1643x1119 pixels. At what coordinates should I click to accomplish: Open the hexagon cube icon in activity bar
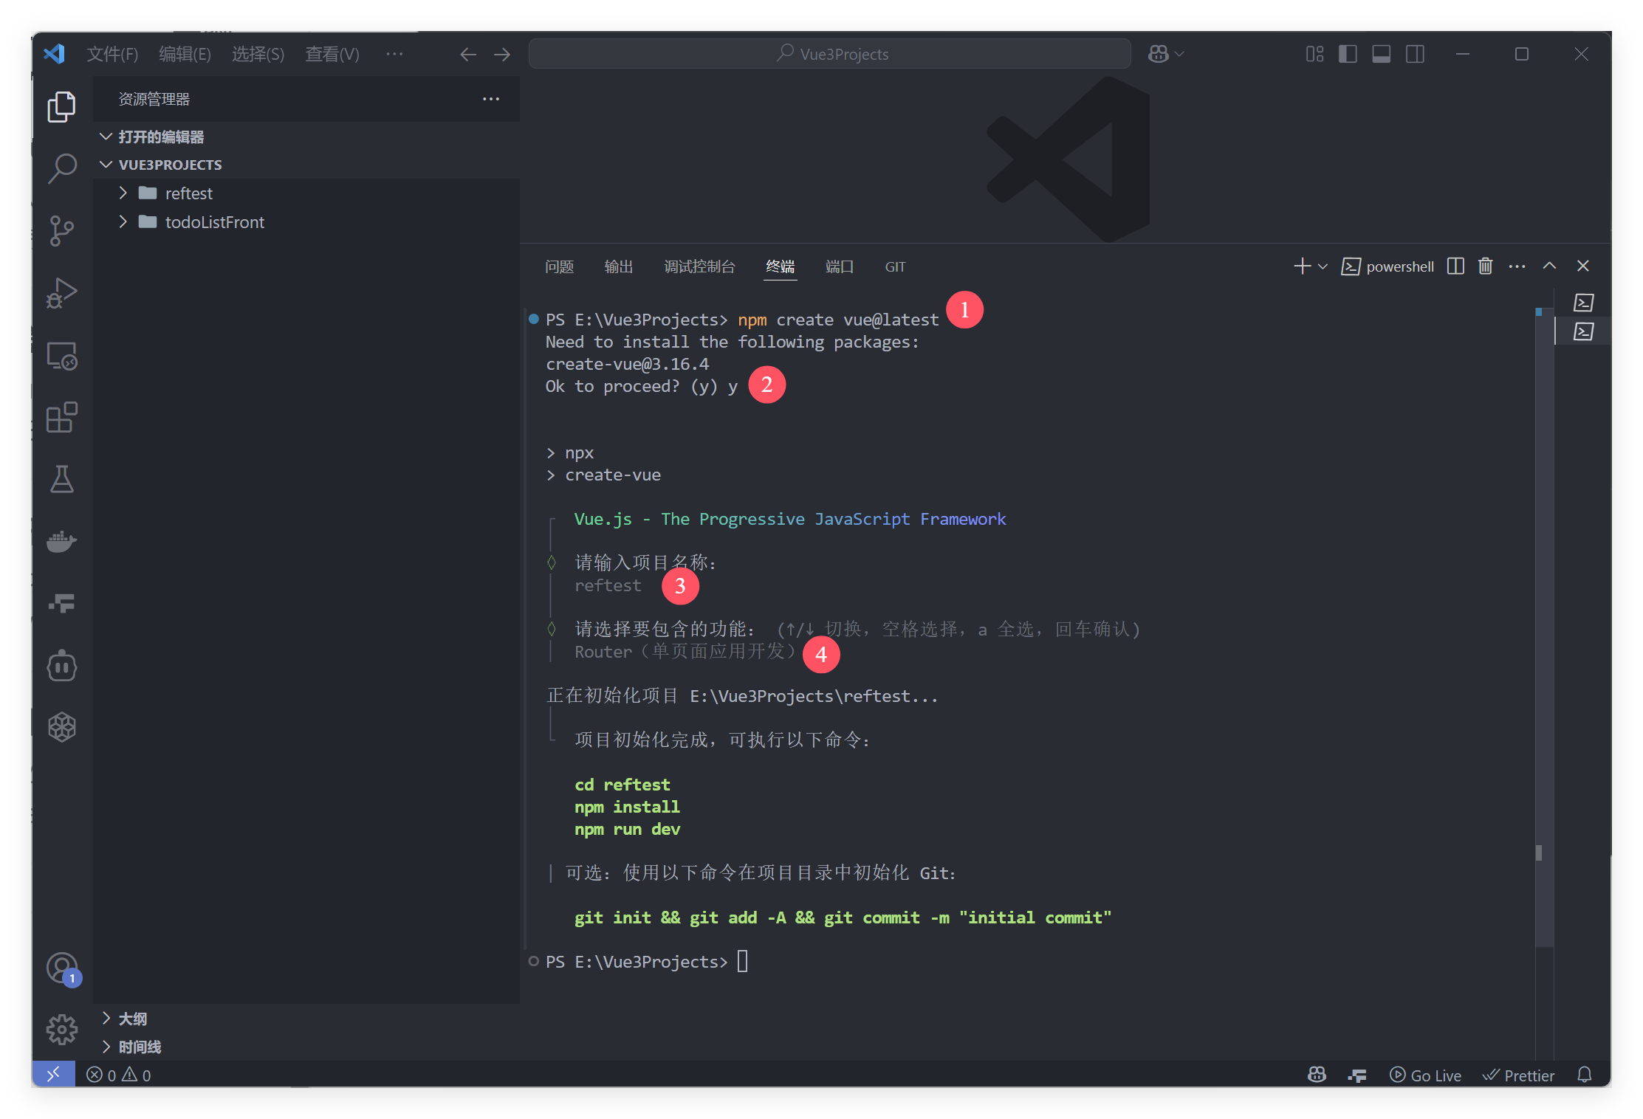point(61,728)
